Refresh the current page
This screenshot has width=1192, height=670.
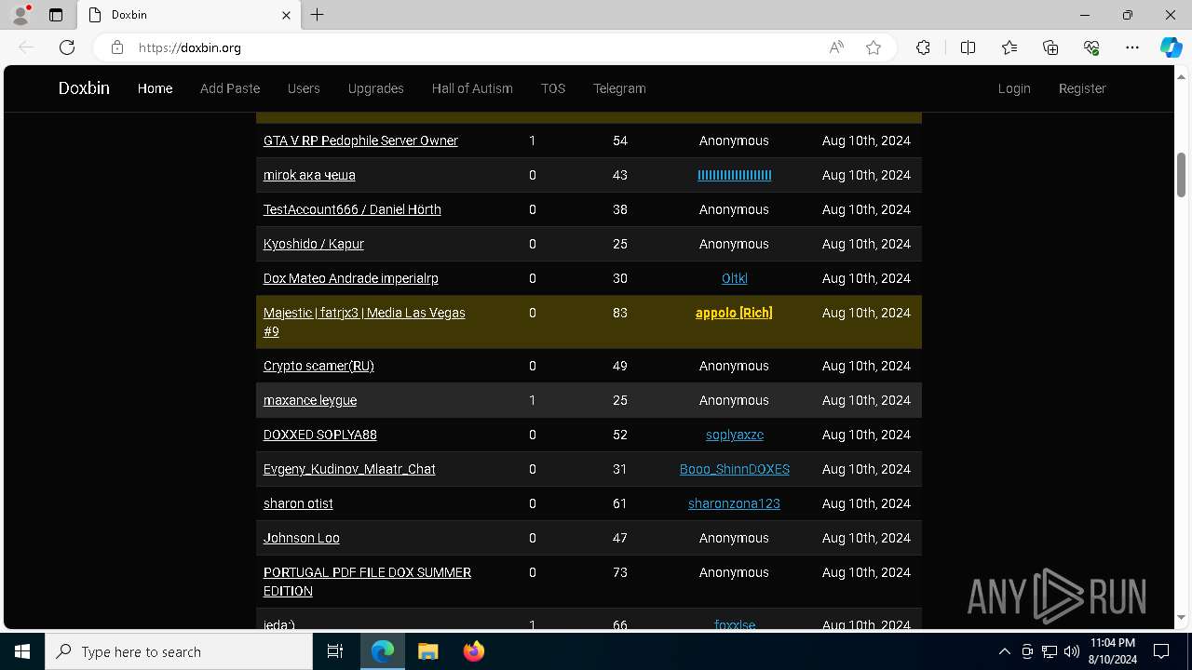tap(67, 47)
